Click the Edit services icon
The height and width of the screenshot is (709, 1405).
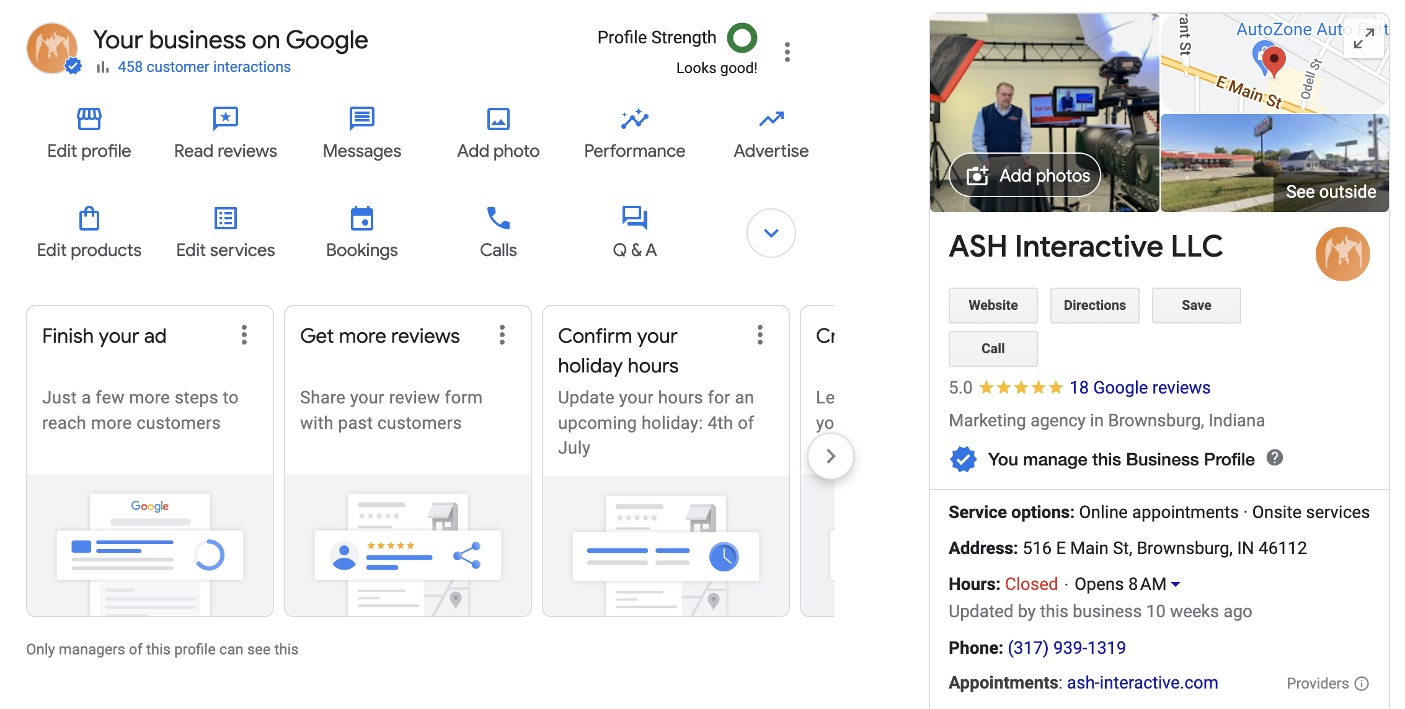(225, 231)
